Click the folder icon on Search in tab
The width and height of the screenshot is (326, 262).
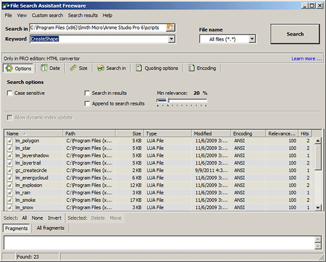tap(101, 68)
